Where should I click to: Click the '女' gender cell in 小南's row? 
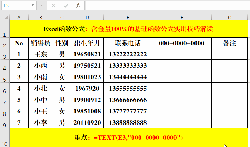click(62, 77)
